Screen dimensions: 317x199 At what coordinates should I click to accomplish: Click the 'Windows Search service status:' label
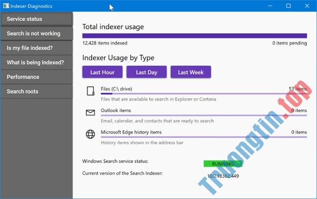tap(115, 161)
